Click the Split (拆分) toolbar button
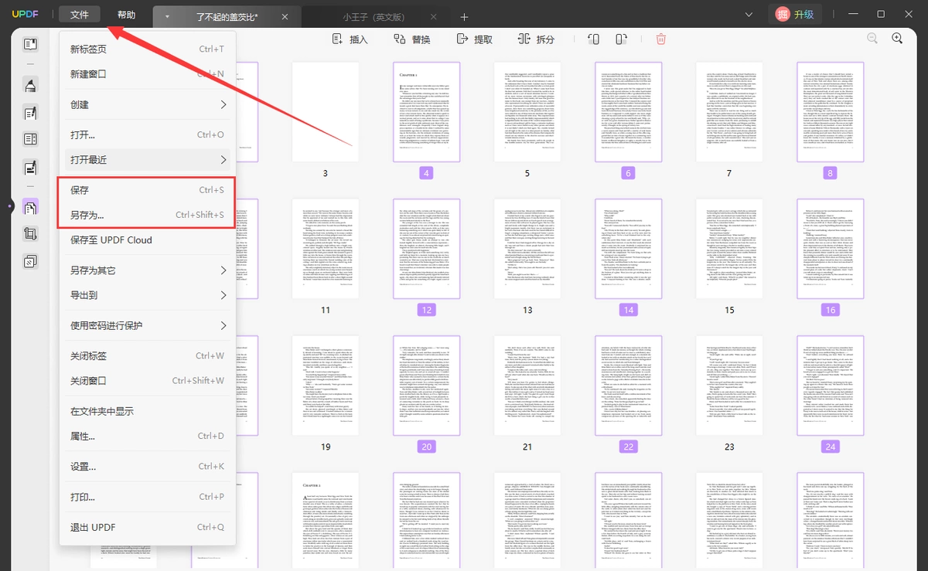This screenshot has height=571, width=928. click(x=536, y=39)
